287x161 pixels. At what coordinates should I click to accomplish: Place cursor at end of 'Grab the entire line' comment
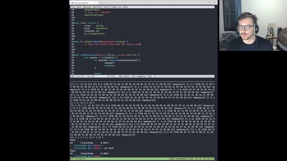(x=140, y=44)
